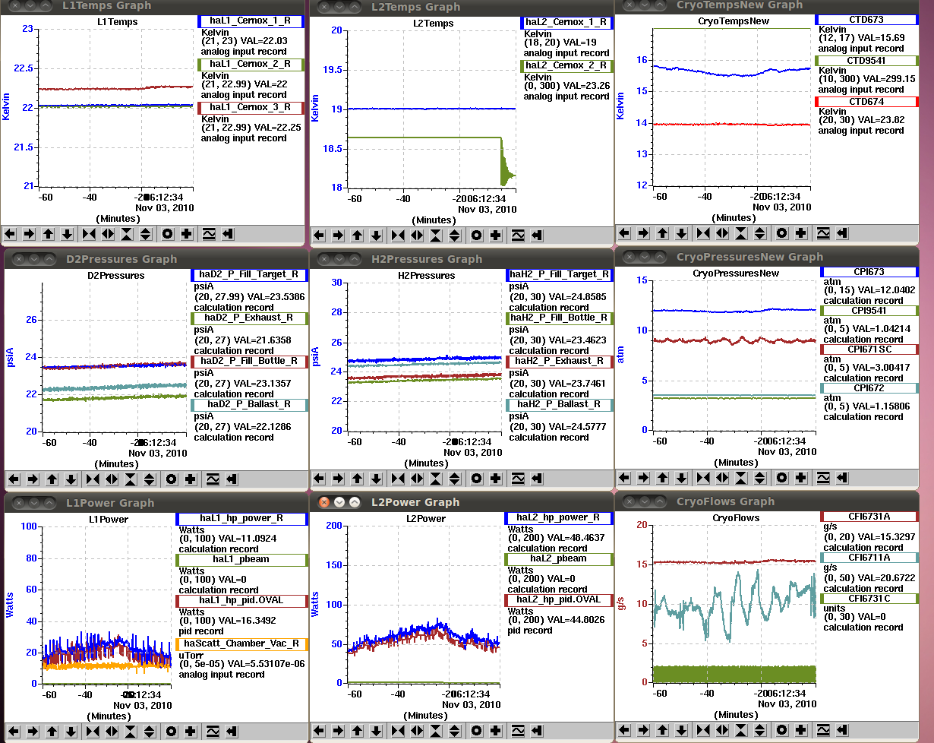
Task: Pan left in the CryoFlows Graph toolbar
Action: (x=624, y=731)
